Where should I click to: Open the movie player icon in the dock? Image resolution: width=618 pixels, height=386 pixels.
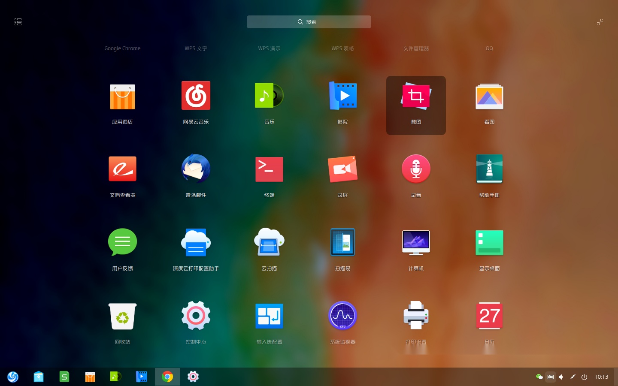tap(142, 377)
